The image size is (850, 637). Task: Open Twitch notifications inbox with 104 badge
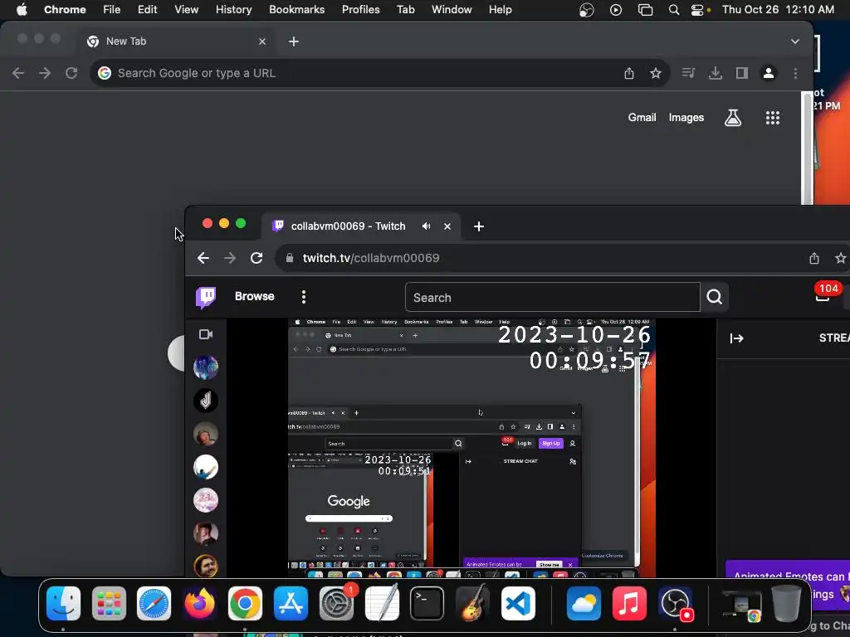pos(823,294)
